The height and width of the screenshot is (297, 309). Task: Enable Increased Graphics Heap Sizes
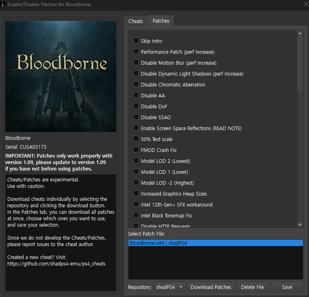coord(136,193)
